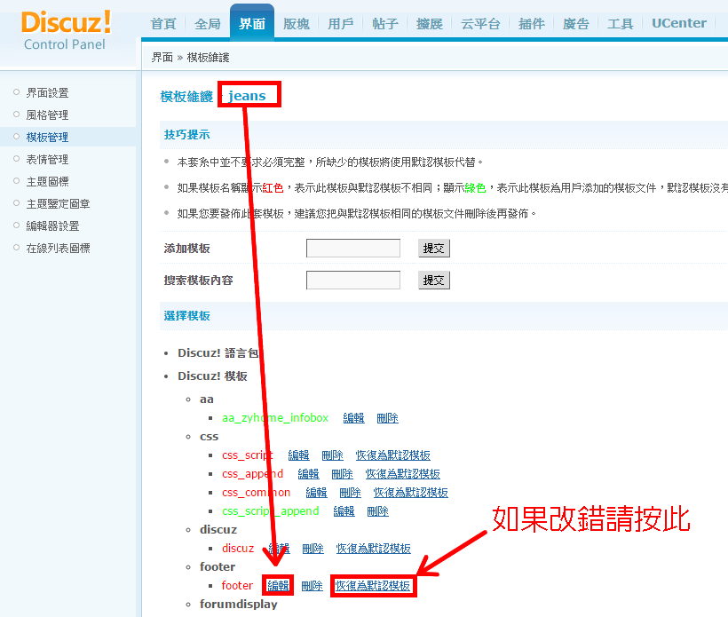Screen dimensions: 728x617
Task: Click the aa_zyhome_infobox template name
Action: tap(275, 418)
